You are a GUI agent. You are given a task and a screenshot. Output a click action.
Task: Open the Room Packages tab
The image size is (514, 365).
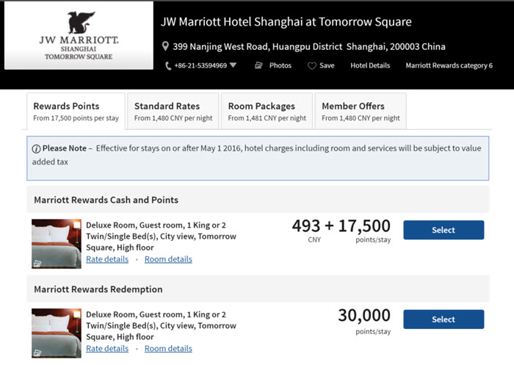pyautogui.click(x=267, y=111)
